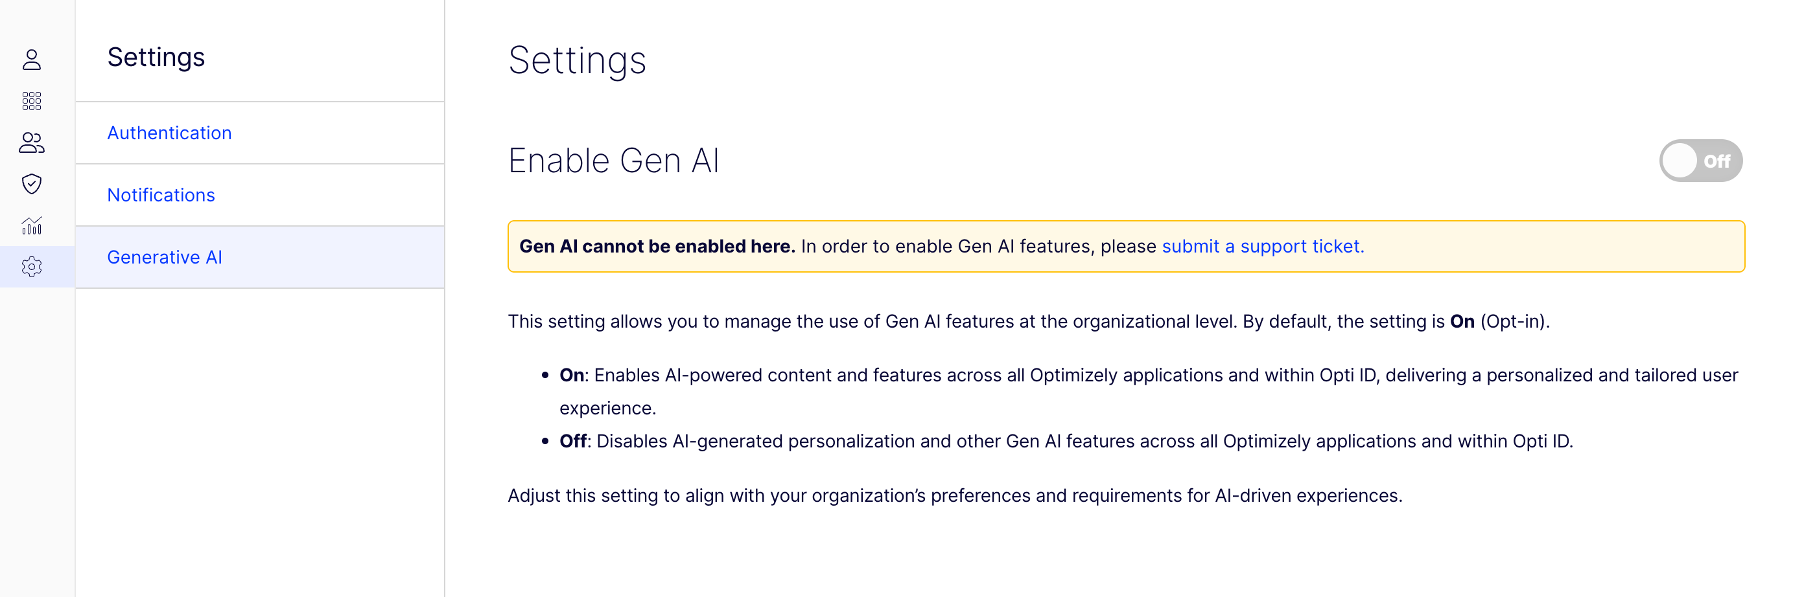Open the products grid icon
The height and width of the screenshot is (597, 1804).
click(x=32, y=101)
